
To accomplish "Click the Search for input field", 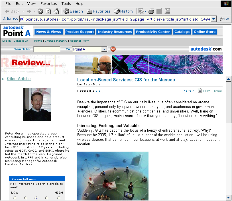I will (x=47, y=49).
